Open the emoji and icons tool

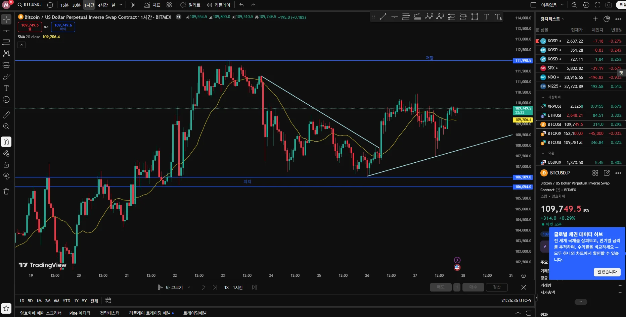tap(6, 100)
